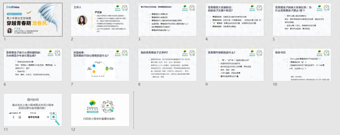Click 扫码到小程序听直播讲座 text on slide 12
Viewport: 340px width, 135px height.
click(x=99, y=119)
